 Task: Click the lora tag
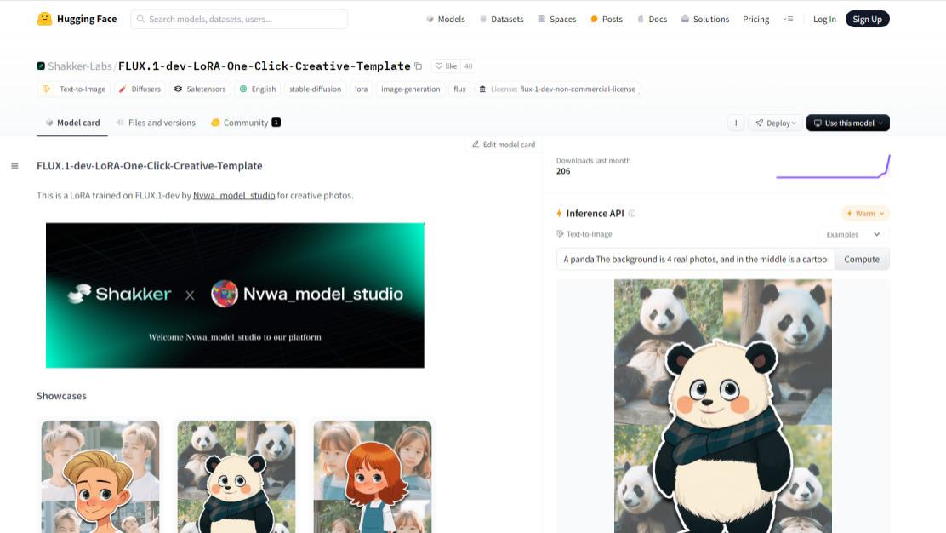pos(361,89)
